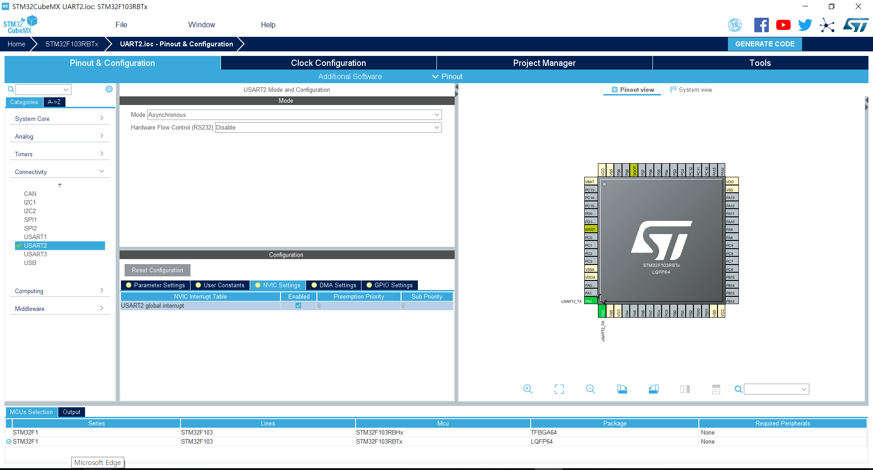Open the GPIO Settings tab
This screenshot has height=470, width=873.
[390, 285]
